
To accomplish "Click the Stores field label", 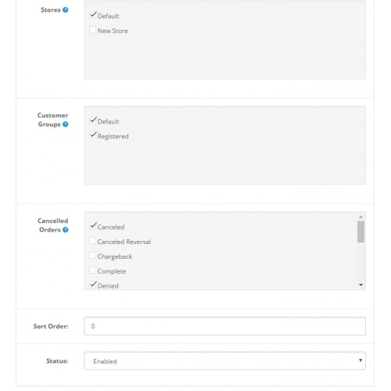I will 51,10.
